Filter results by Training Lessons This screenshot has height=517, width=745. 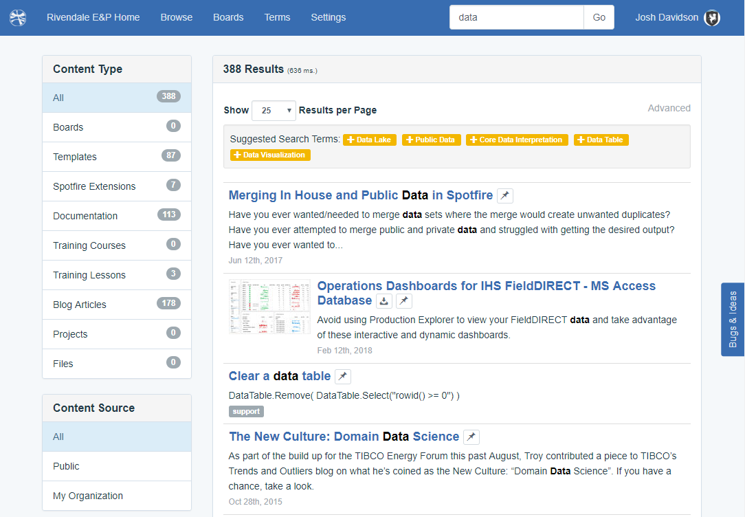117,275
